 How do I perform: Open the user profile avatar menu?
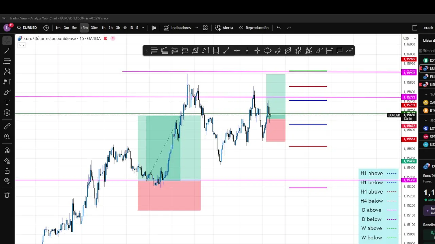click(7, 28)
